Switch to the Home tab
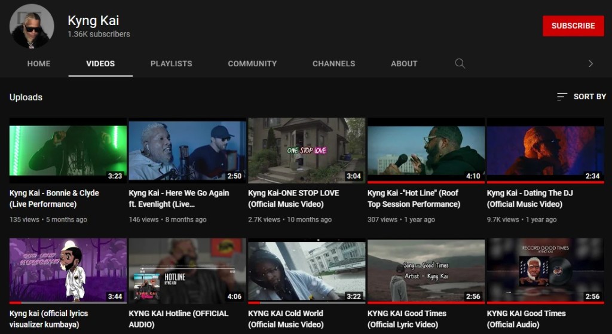 click(x=39, y=63)
